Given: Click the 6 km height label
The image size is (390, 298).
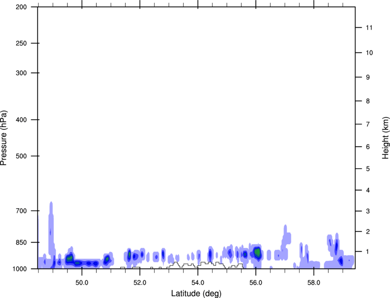Looking at the screenshot, I should pyautogui.click(x=368, y=147).
